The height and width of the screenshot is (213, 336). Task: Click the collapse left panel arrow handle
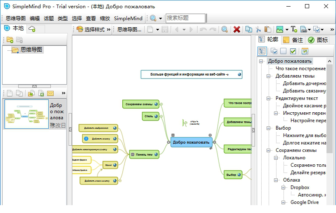[x=70, y=129]
